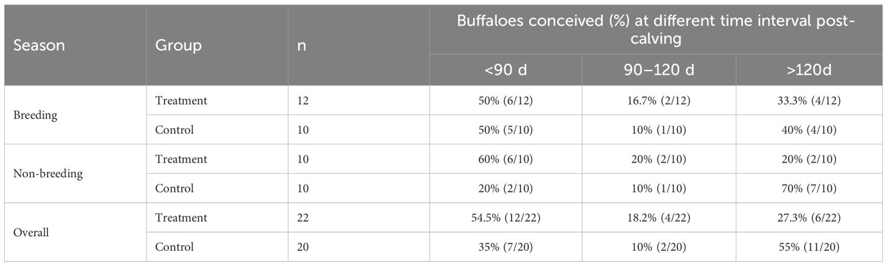Select the 54.5% (12/22) cell
Viewport: 887px width, 266px height.
(505, 217)
